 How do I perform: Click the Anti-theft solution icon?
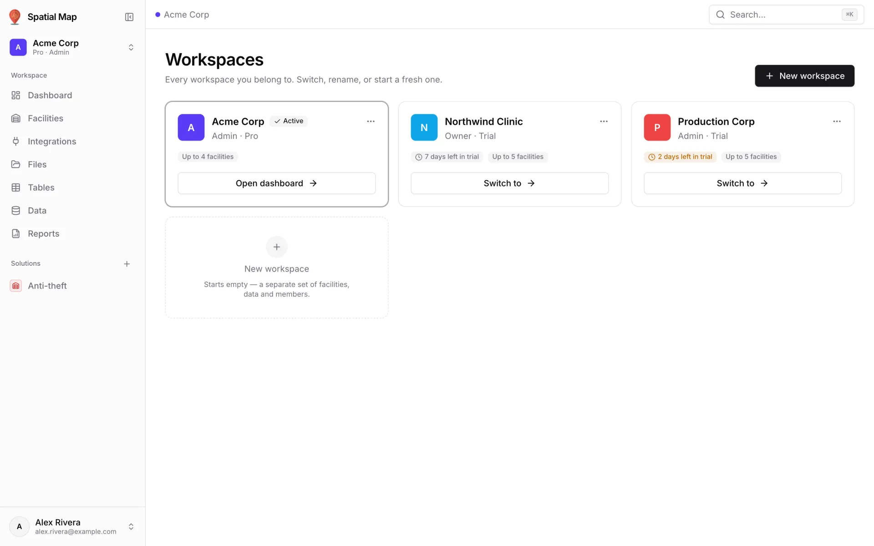coord(16,286)
